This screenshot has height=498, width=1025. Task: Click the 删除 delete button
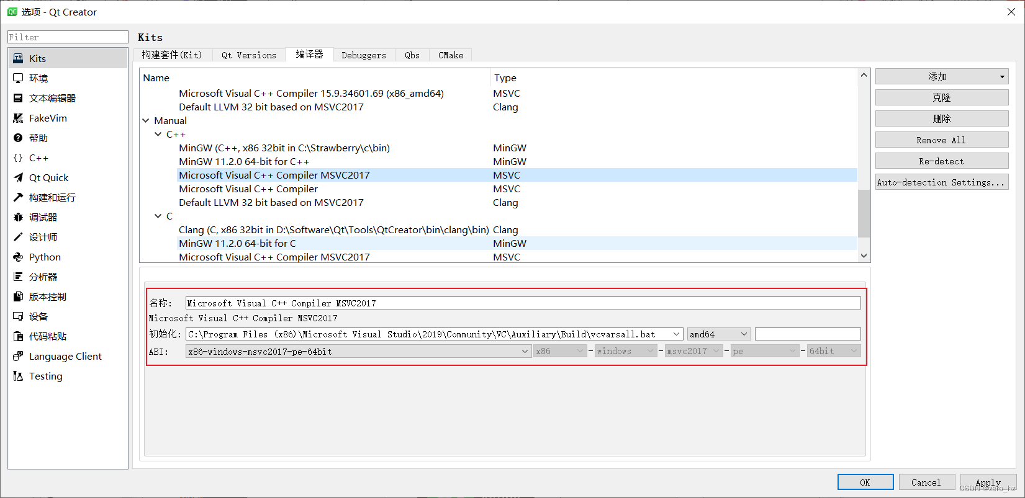pyautogui.click(x=942, y=118)
